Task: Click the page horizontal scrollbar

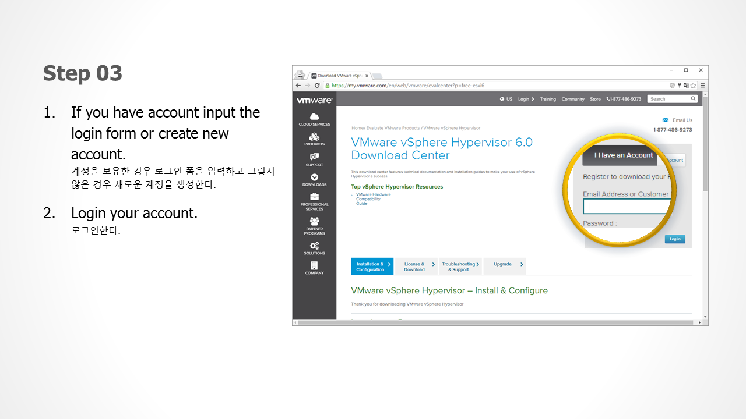Action: [x=495, y=322]
